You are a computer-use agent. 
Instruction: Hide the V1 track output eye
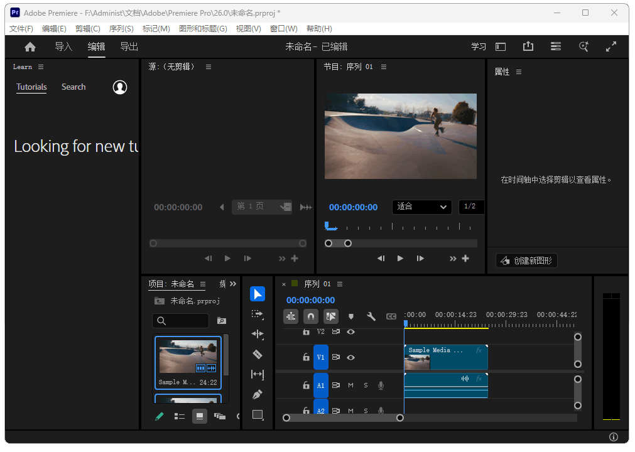[351, 357]
